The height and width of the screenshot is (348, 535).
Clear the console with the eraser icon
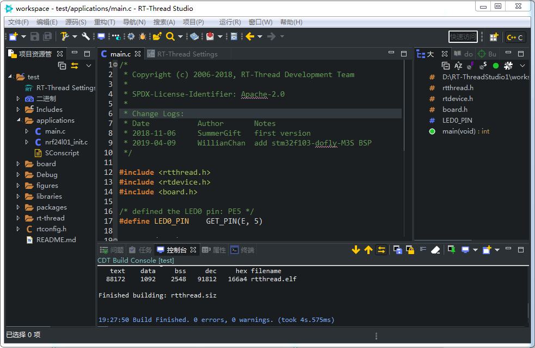(x=436, y=250)
